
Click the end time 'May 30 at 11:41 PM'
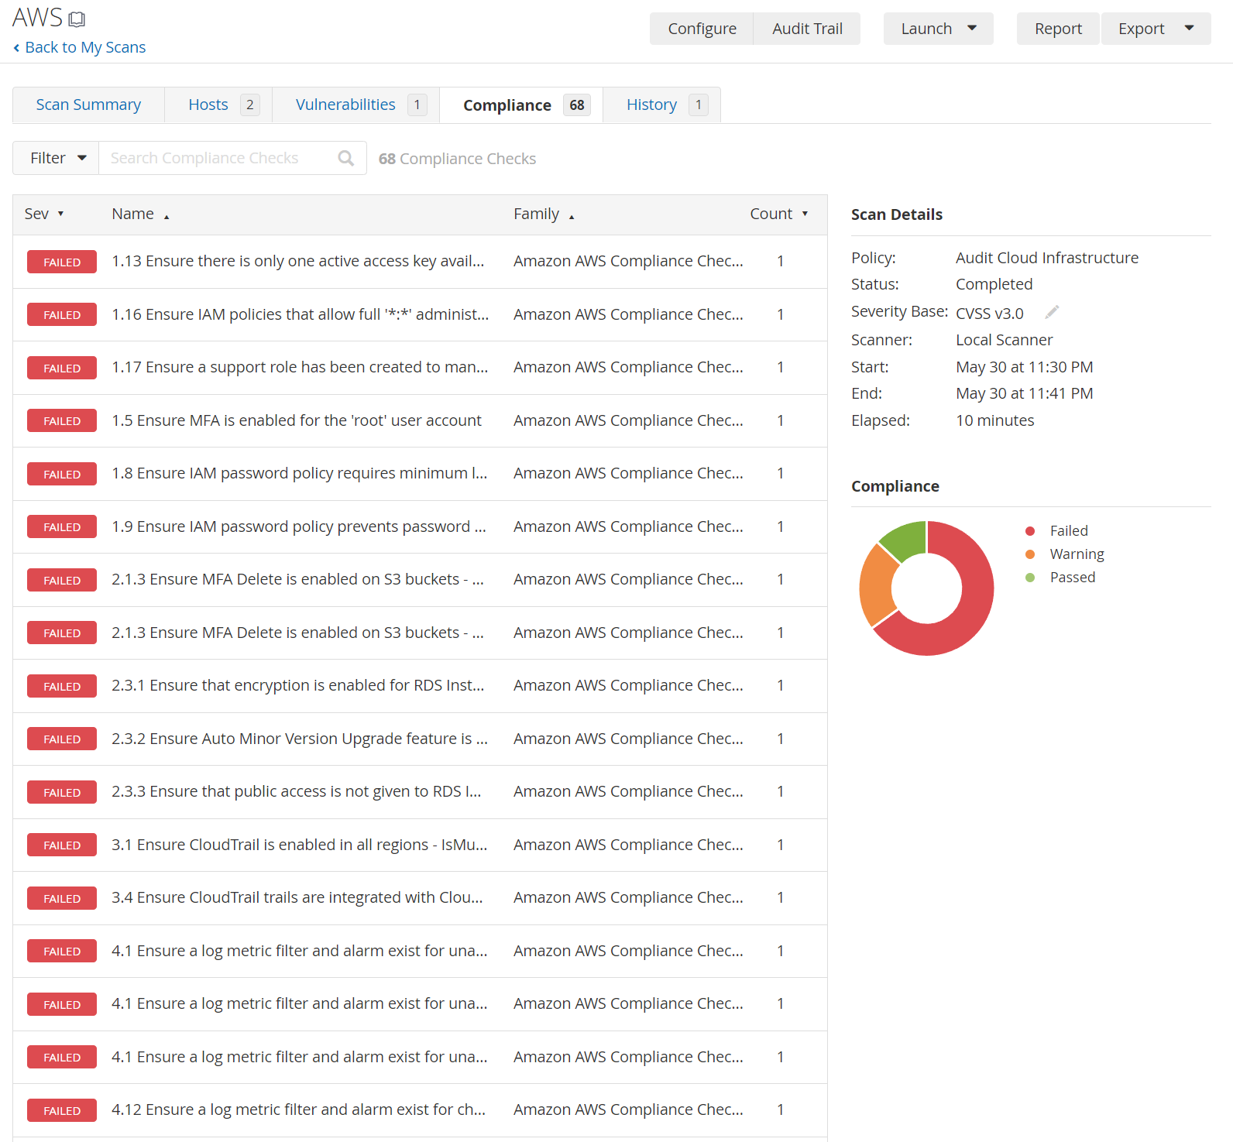(1025, 393)
